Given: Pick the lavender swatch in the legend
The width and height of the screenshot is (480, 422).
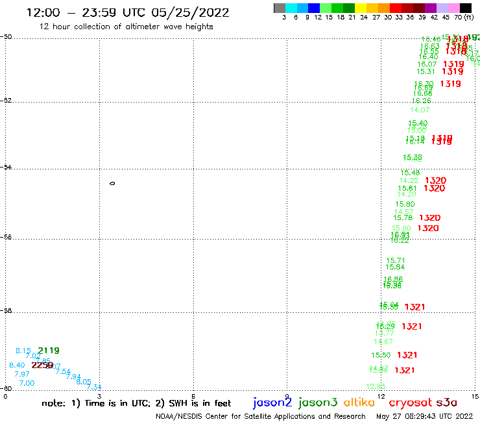Looking at the screenshot, I should (442, 8).
